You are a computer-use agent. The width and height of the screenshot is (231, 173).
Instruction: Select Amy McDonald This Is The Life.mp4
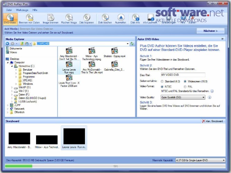click(x=92, y=67)
